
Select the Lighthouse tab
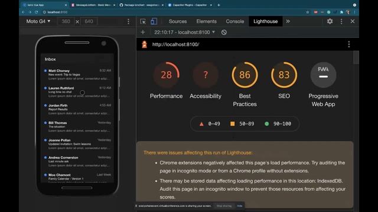pos(265,21)
